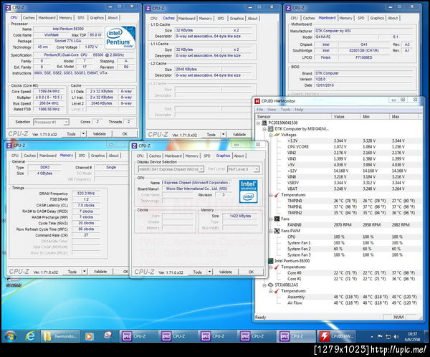Click the Intel Pentium inside logo

click(120, 37)
